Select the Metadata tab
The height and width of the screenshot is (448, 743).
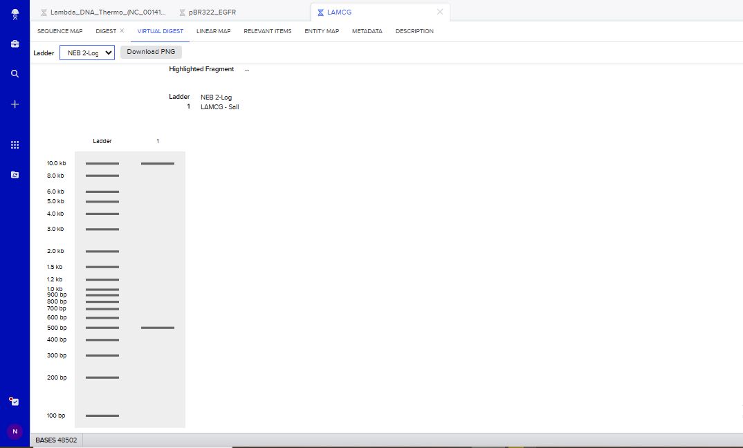point(367,31)
